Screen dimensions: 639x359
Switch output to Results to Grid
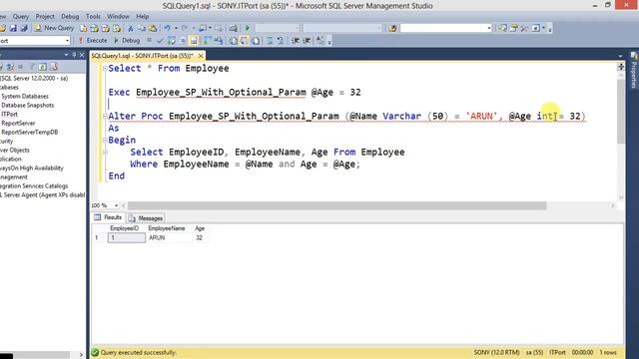pos(244,40)
